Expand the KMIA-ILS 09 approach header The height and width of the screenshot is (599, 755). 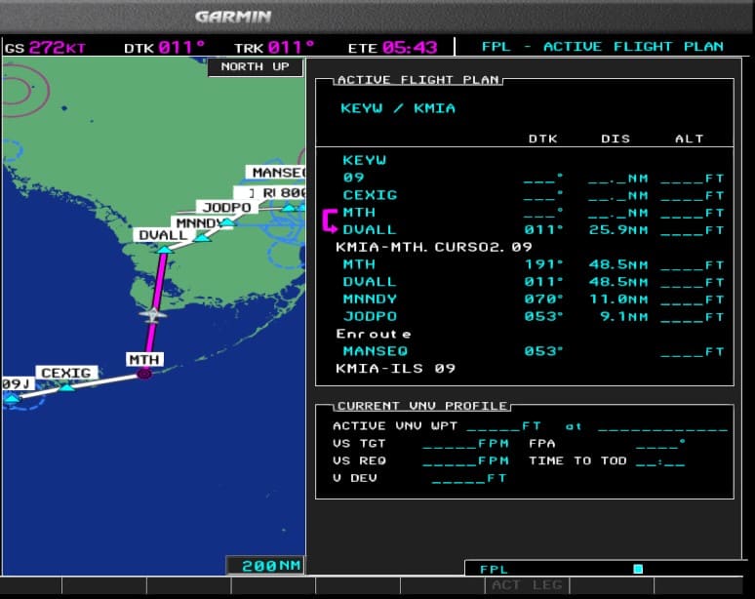(x=395, y=369)
